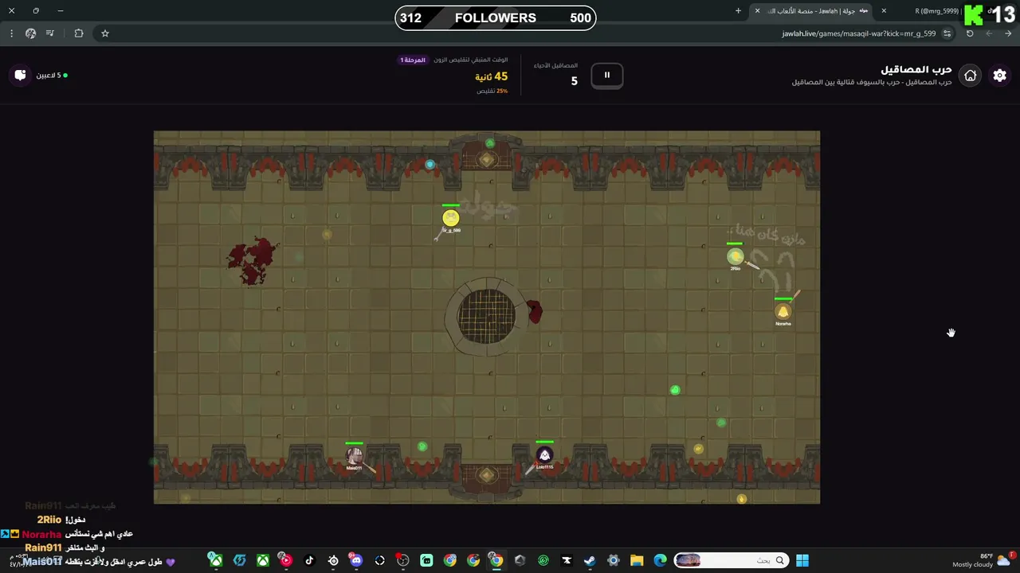Screen dimensions: 1020x573
Task: Reload the page with the refresh icon
Action: [970, 33]
